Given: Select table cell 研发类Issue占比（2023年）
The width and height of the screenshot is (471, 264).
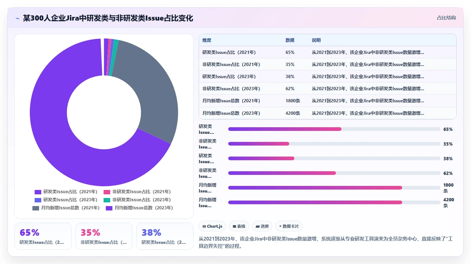Looking at the screenshot, I should click(x=229, y=77).
